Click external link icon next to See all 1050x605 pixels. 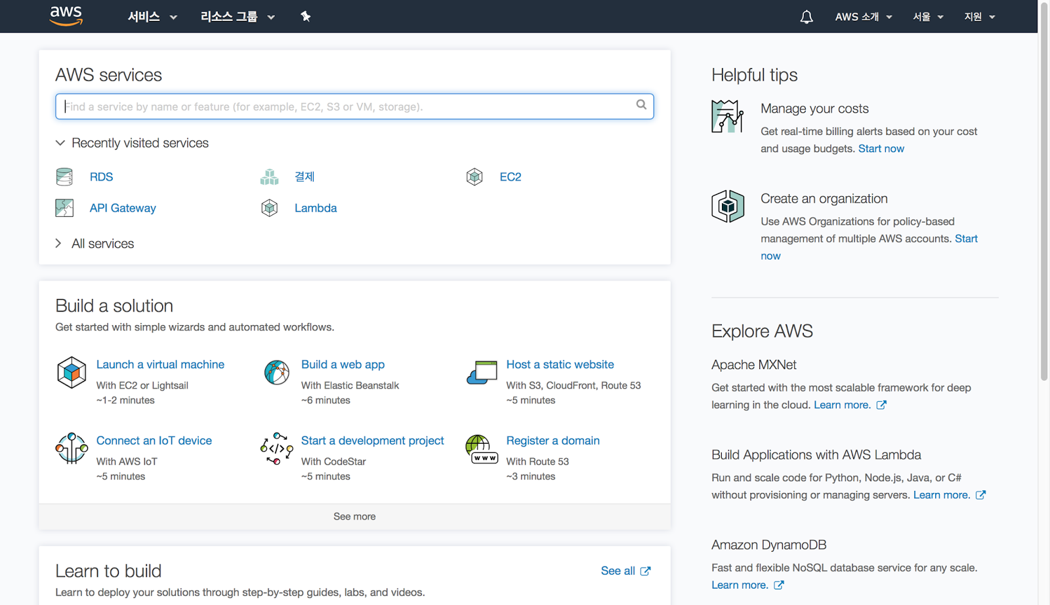click(645, 571)
